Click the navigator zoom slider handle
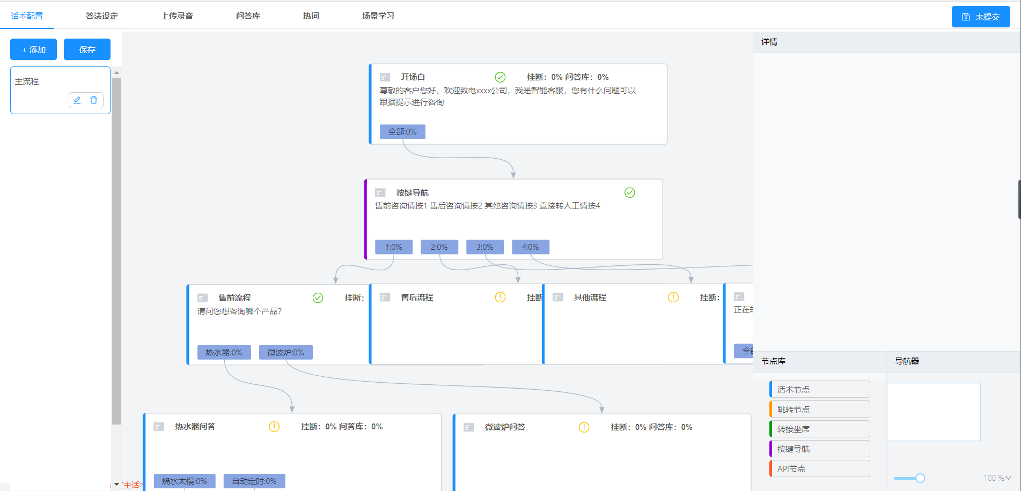Screen dimensions: 1021x491 coord(920,478)
